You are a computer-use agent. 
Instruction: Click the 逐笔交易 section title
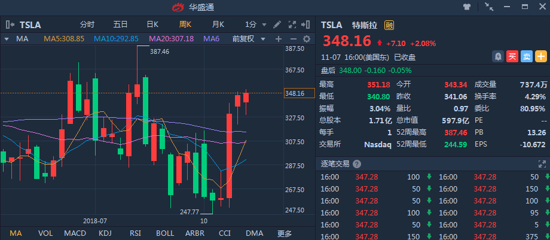click(335, 164)
